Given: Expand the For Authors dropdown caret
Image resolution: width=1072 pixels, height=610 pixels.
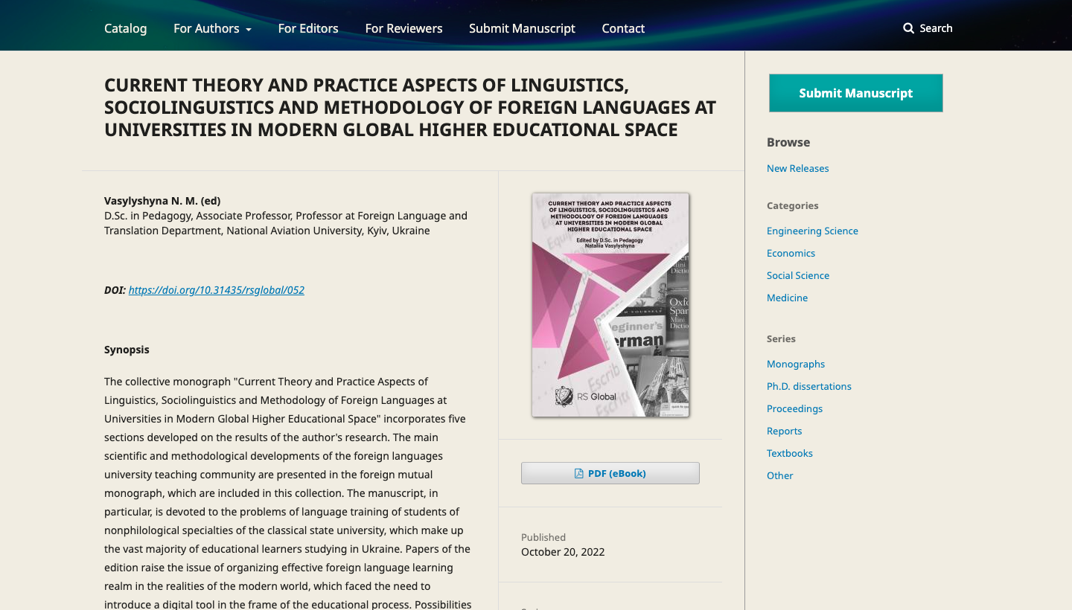Looking at the screenshot, I should (249, 30).
